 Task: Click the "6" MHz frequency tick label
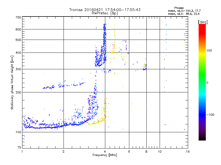click(129, 152)
